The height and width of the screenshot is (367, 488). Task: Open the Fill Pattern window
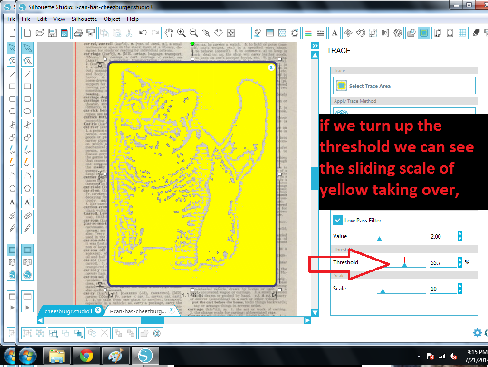[x=282, y=33]
